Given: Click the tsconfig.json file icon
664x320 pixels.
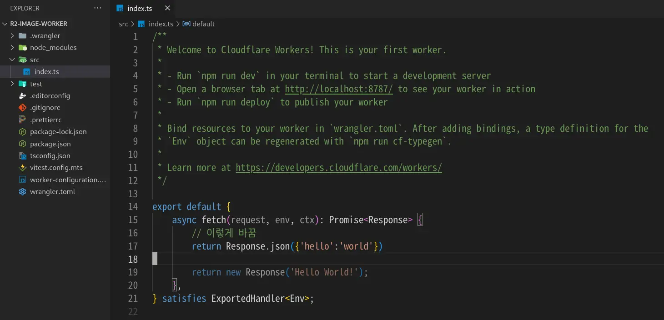Looking at the screenshot, I should pyautogui.click(x=22, y=156).
